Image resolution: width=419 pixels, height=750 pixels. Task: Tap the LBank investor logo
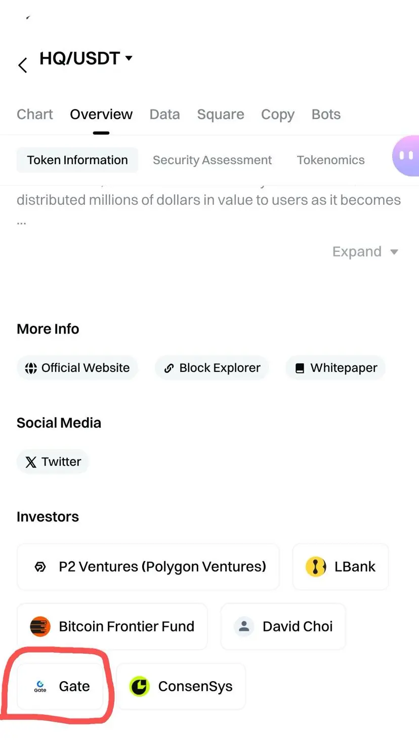pos(316,567)
